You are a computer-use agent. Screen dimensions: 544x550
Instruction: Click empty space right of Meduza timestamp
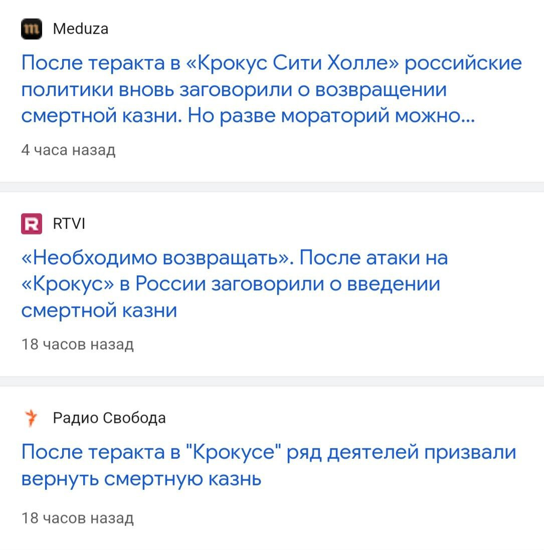pos(326,150)
